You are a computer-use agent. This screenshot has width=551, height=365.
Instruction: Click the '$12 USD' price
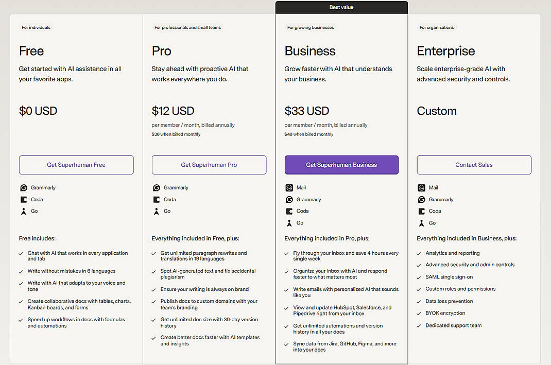coord(173,111)
